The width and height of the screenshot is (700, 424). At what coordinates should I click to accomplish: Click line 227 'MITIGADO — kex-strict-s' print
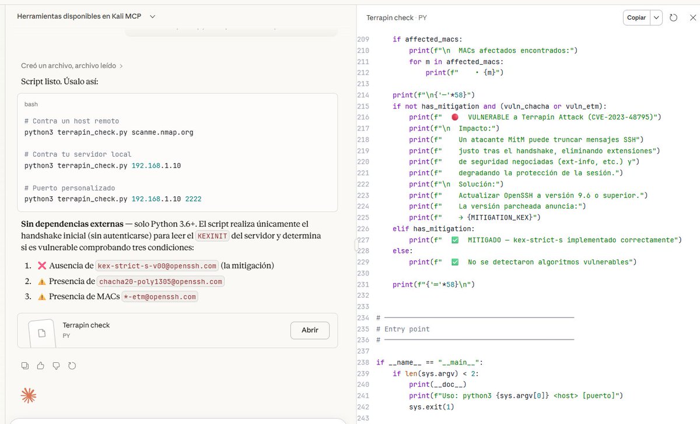[x=545, y=240]
